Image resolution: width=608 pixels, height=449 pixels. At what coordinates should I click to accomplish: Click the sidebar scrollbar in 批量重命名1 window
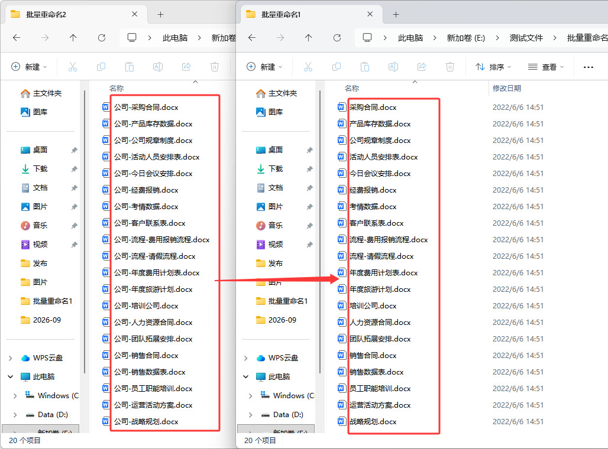click(x=320, y=232)
